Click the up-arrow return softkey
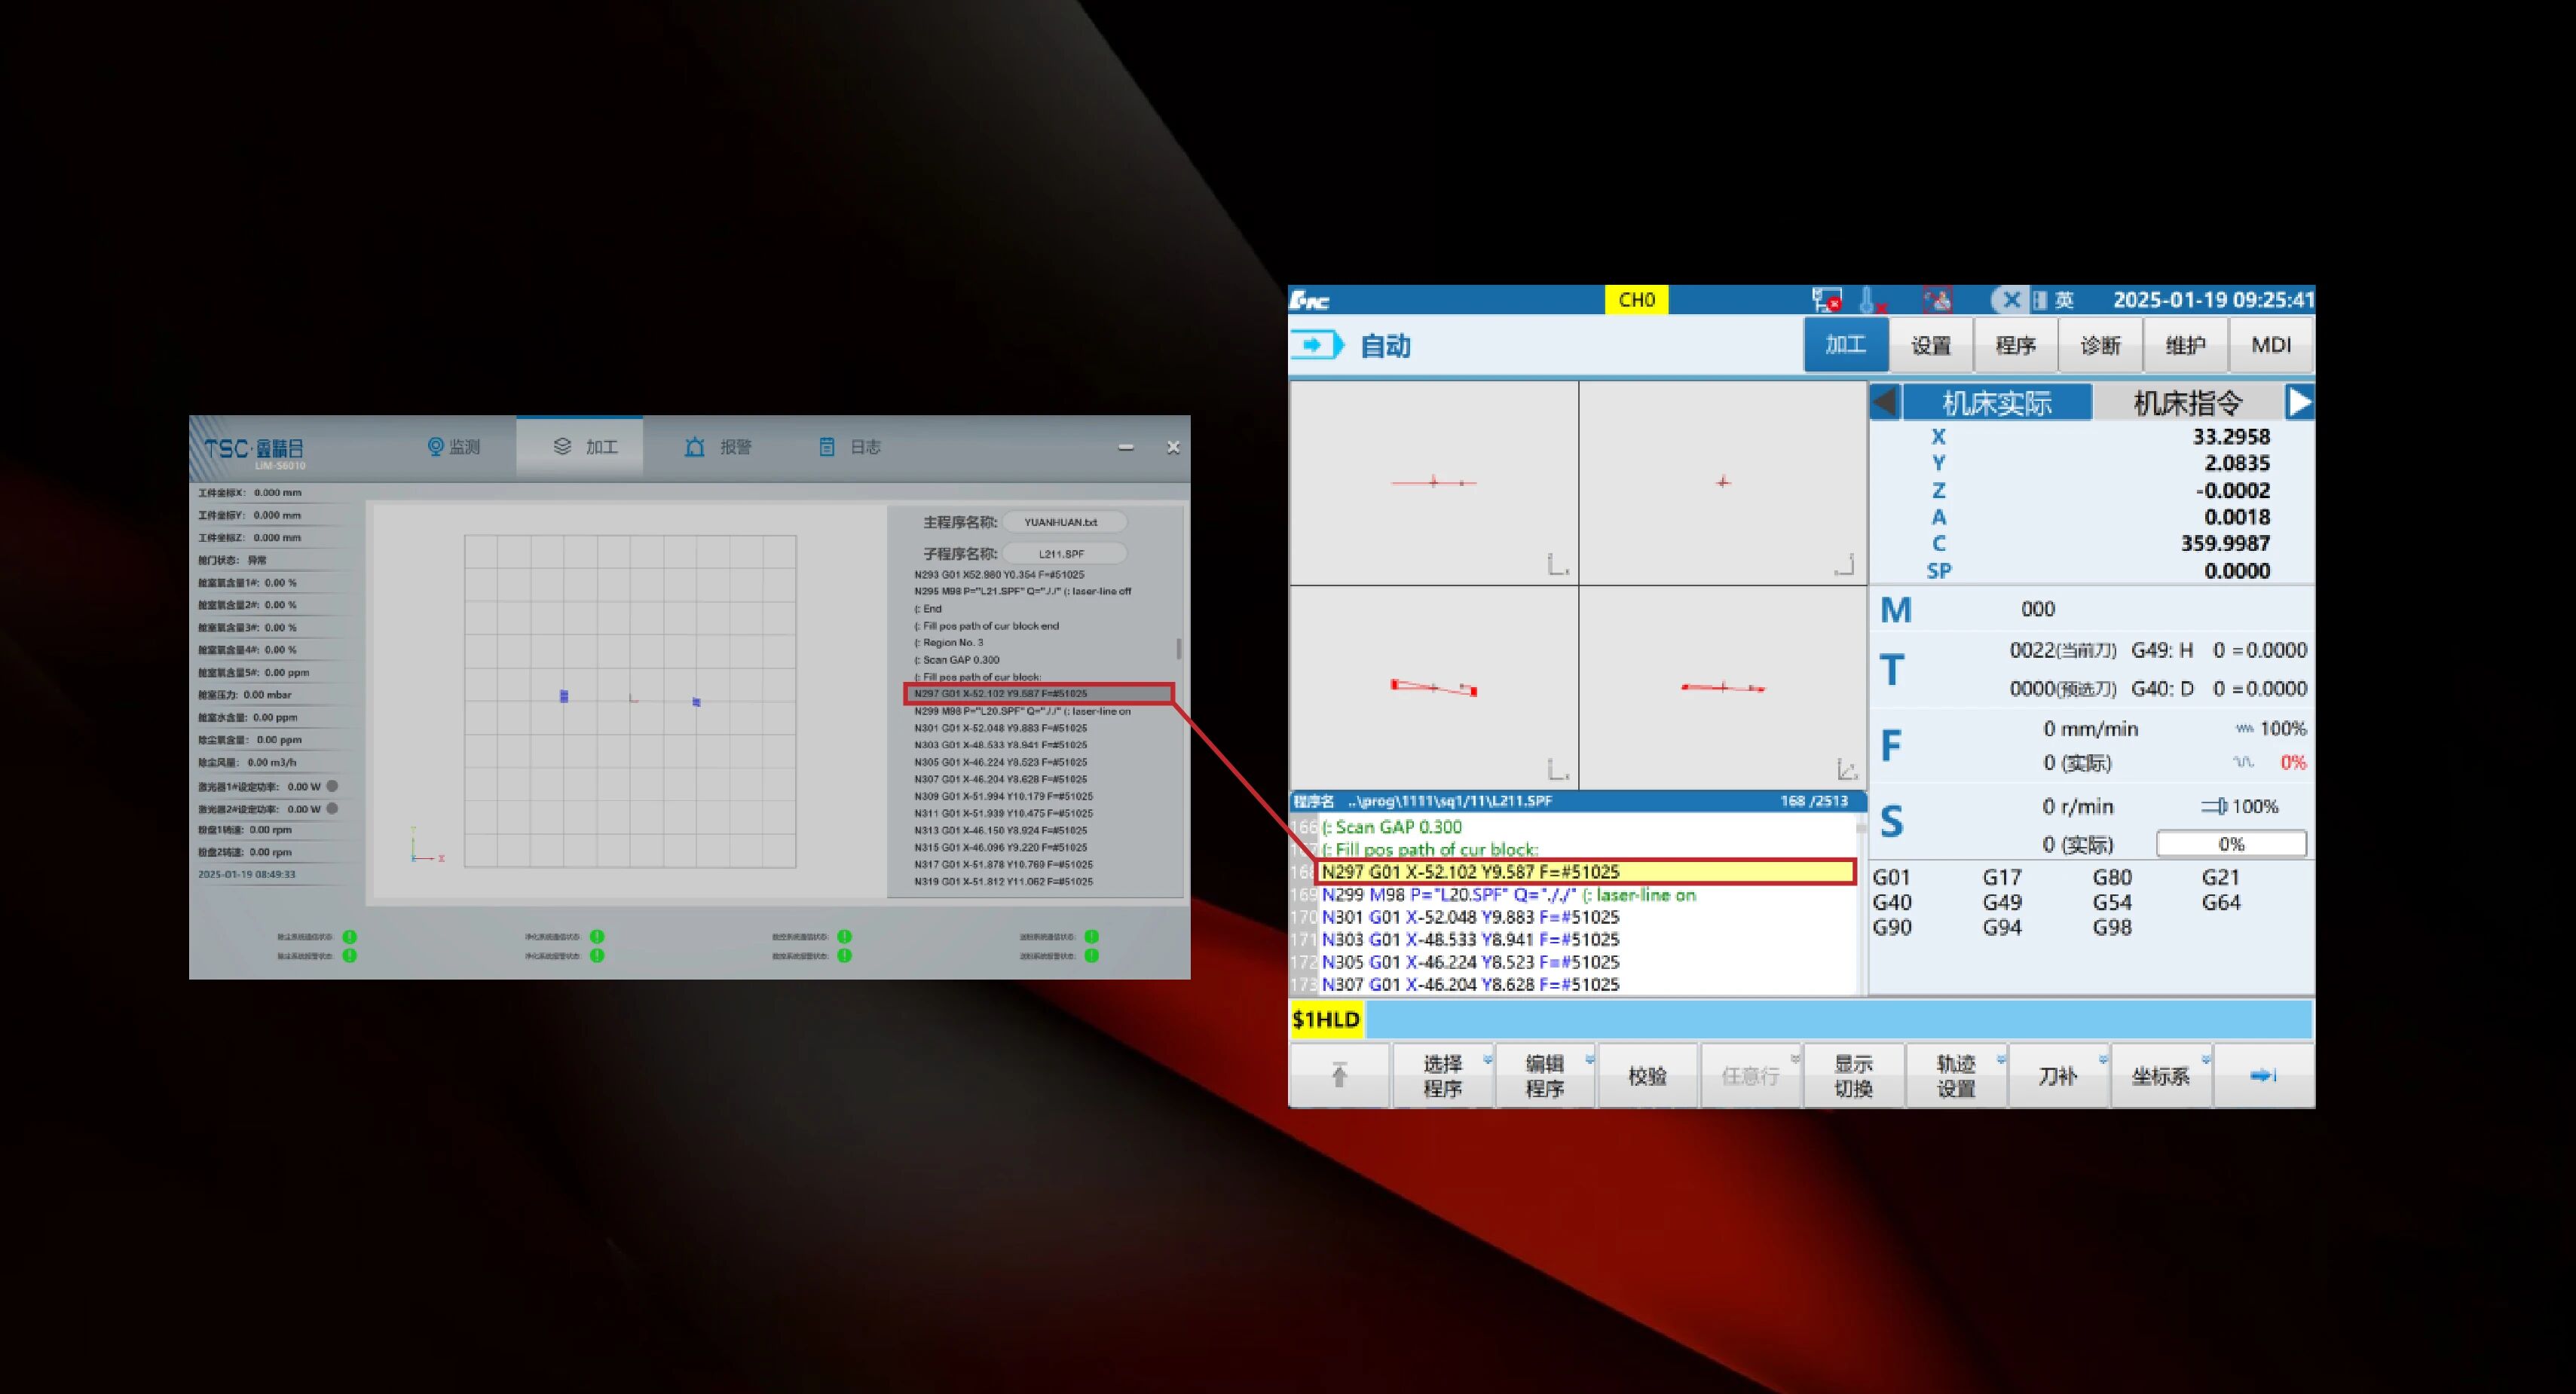The width and height of the screenshot is (2576, 1394). 1339,1075
